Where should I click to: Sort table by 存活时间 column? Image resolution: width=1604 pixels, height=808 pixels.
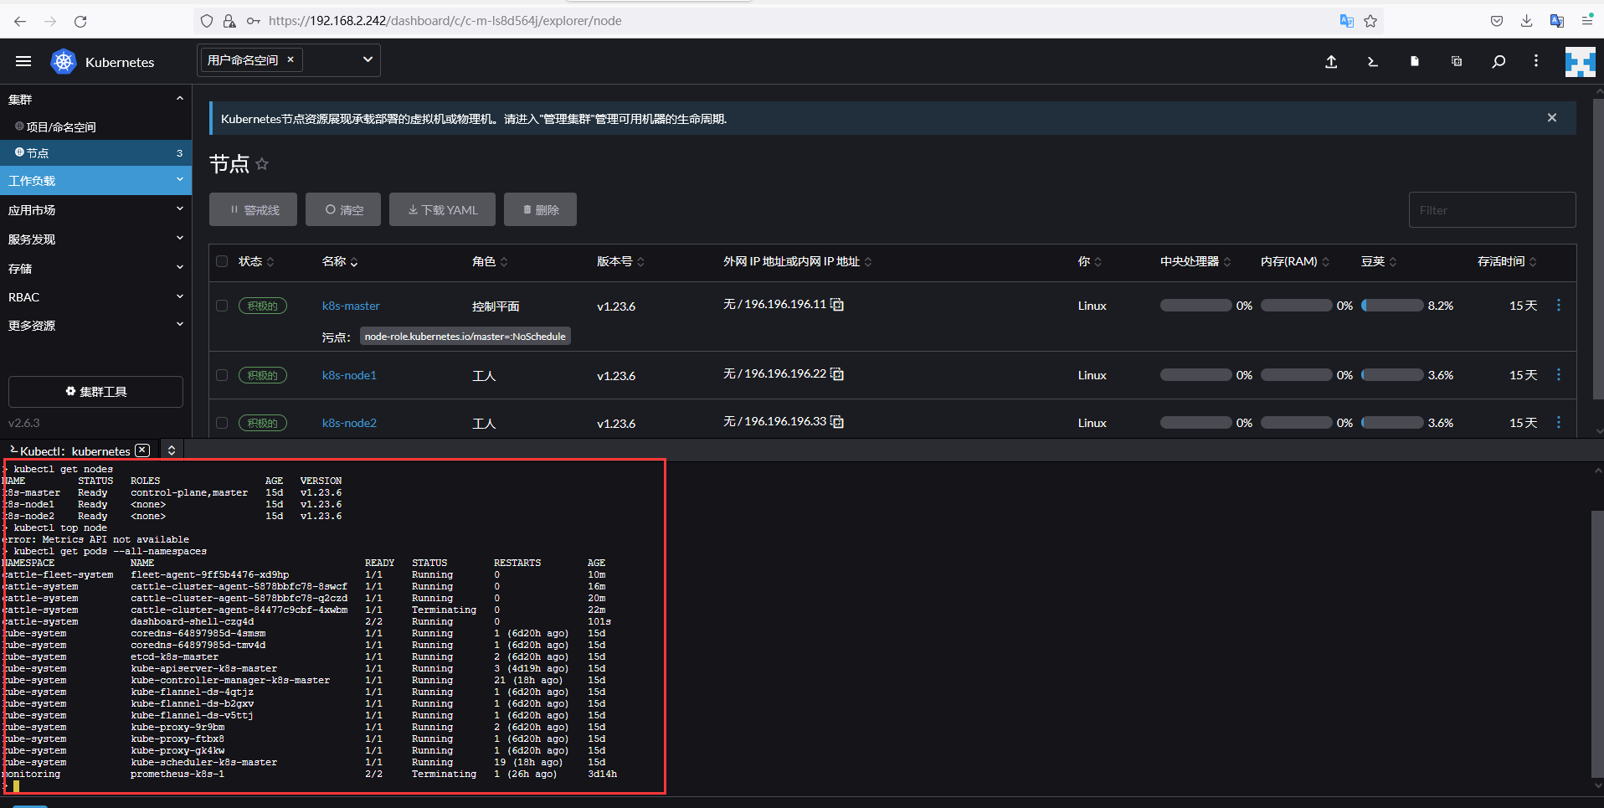pos(1507,261)
